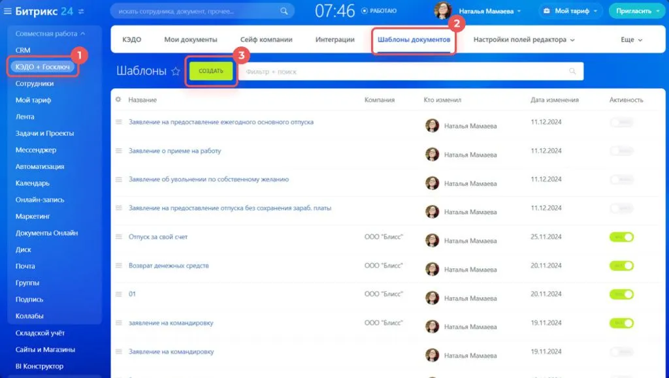This screenshot has width=669, height=378.
Task: Turn off toggle for Возврат денежных средств
Action: [x=621, y=266]
